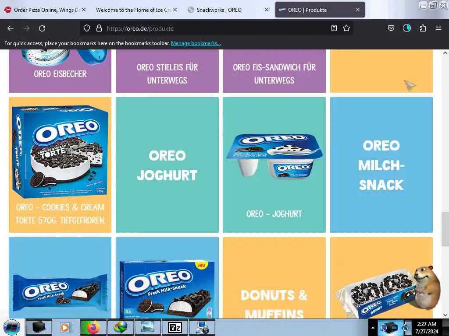Screen dimensions: 449x336
Task: Open the black box app in taskbar
Action: click(39, 327)
